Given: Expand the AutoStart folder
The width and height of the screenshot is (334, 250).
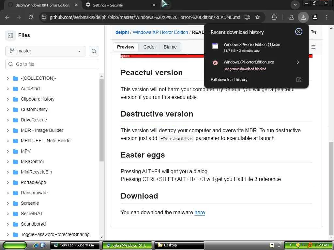Looking at the screenshot, I should tap(8, 89).
